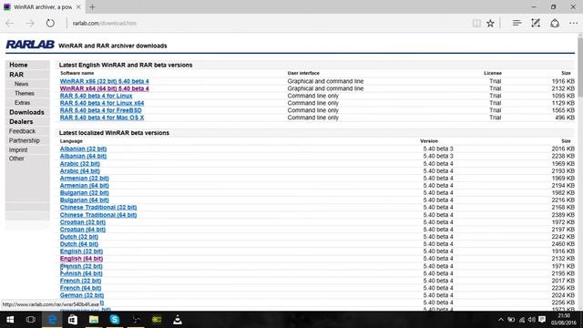Open Extras in the sidebar
The width and height of the screenshot is (583, 328).
22,103
